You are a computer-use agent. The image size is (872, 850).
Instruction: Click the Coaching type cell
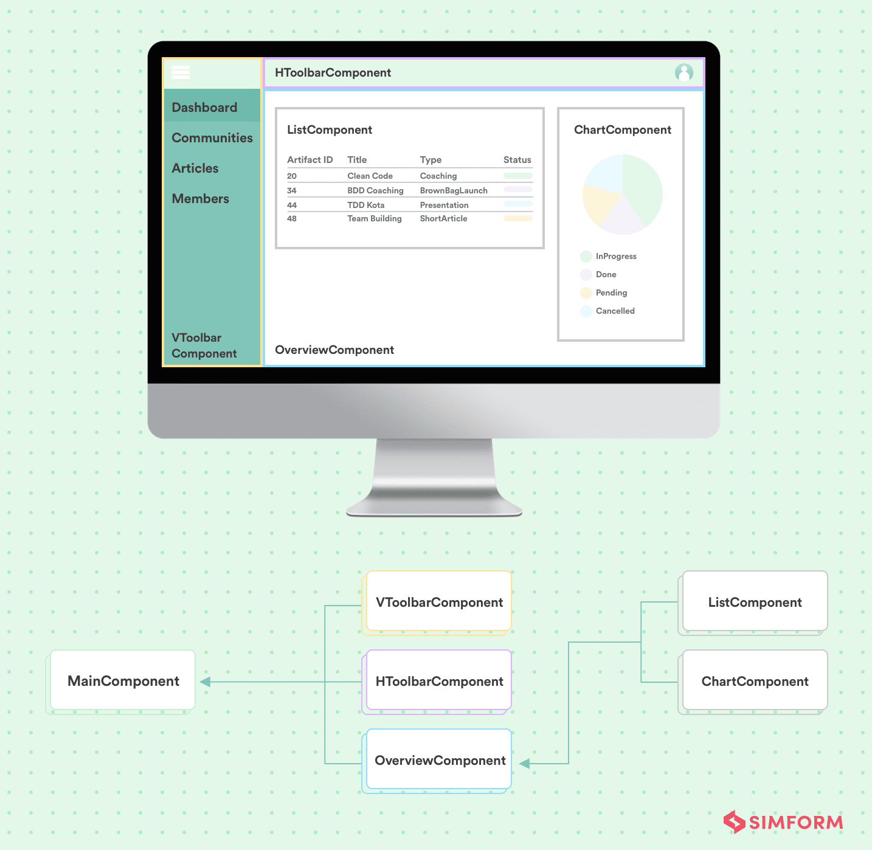click(x=438, y=176)
